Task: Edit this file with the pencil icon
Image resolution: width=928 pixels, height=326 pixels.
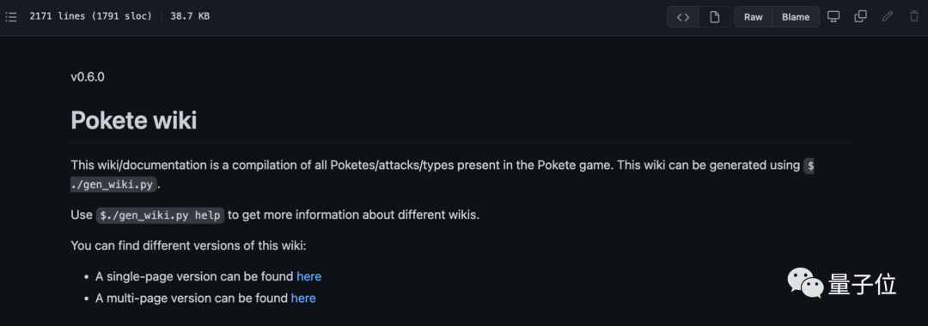Action: click(x=887, y=16)
